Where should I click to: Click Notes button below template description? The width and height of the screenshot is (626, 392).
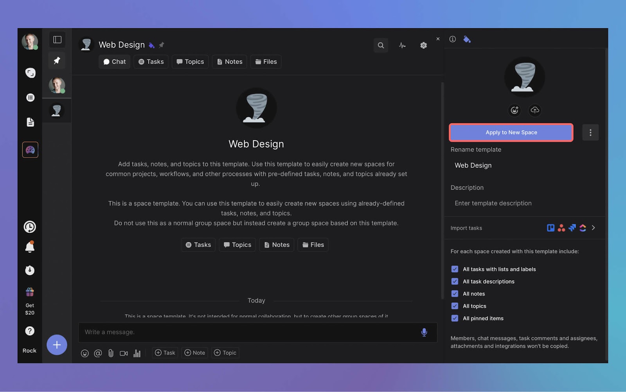pyautogui.click(x=277, y=245)
